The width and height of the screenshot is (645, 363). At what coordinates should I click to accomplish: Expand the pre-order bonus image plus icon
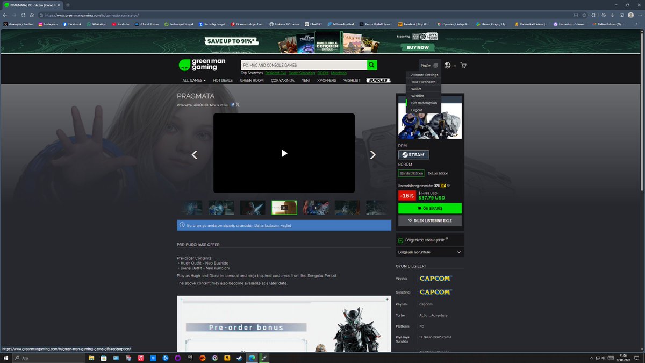(x=387, y=299)
